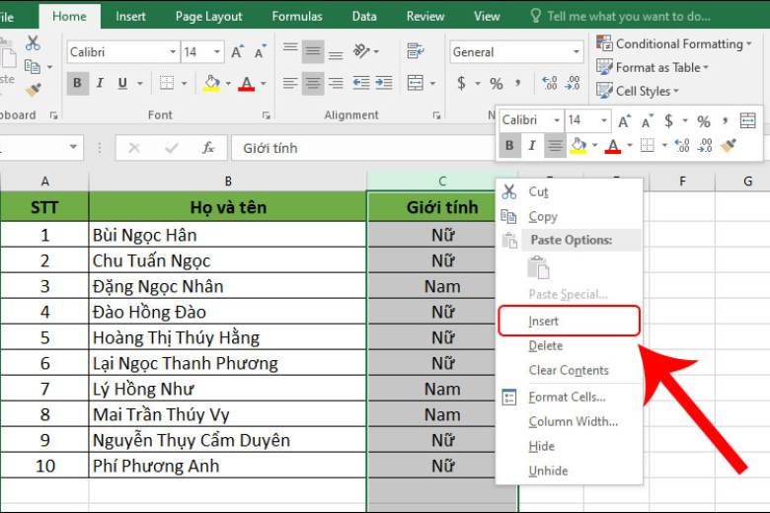Click the Insert Function fx button
Screen dimensions: 770x513
pos(208,148)
